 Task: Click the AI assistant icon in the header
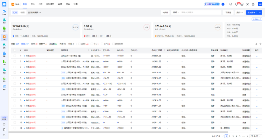tap(242, 4)
